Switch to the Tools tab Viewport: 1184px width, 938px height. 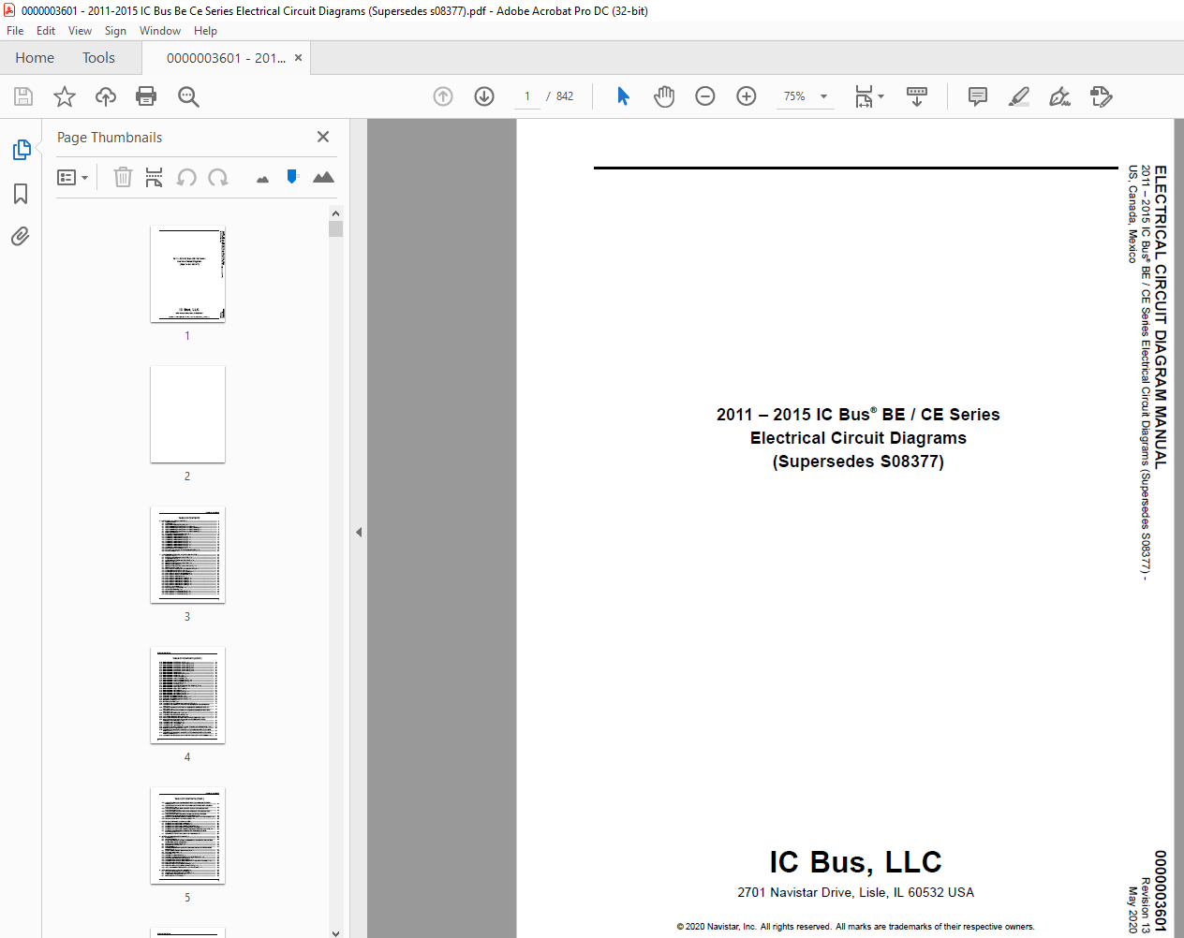point(98,58)
